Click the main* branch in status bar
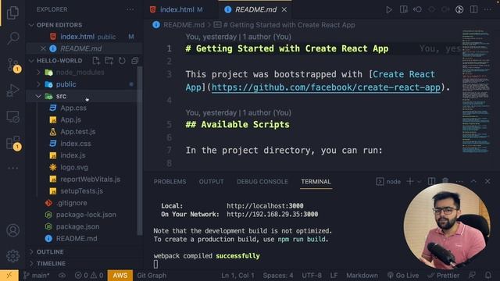 click(x=36, y=276)
